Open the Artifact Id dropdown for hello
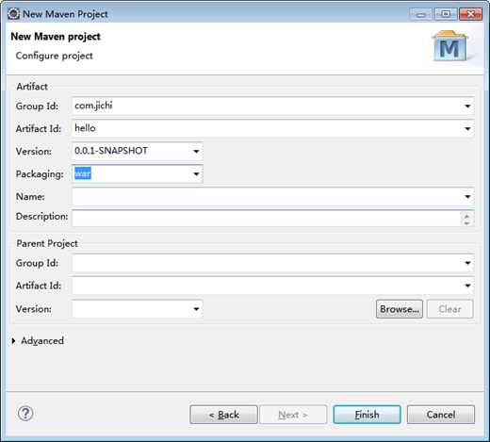The image size is (490, 442). (467, 129)
